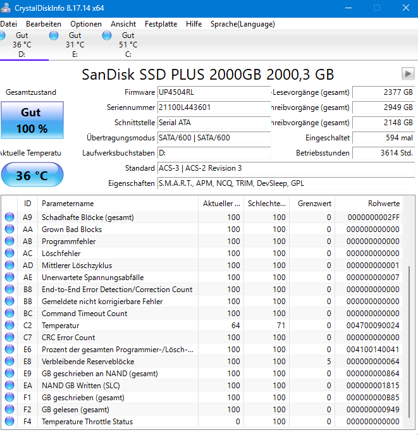Open the Festplatte menu

161,24
